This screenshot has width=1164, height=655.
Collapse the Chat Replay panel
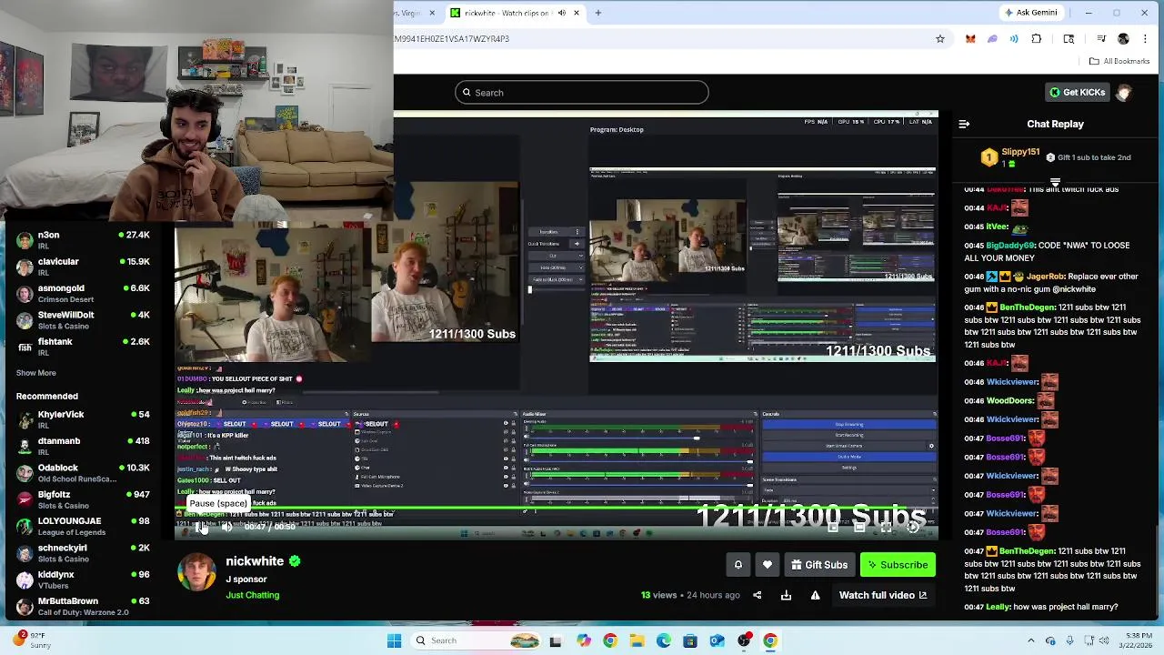964,124
